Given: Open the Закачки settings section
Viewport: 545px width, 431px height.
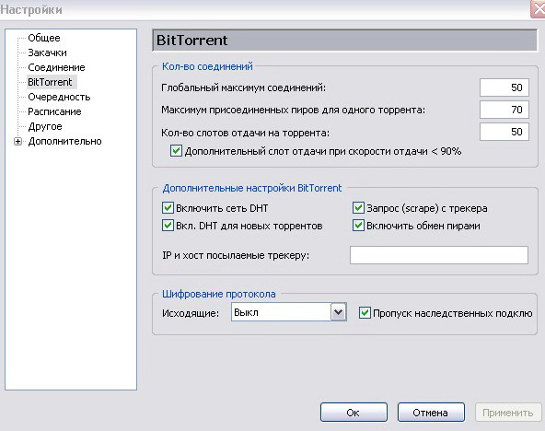Looking at the screenshot, I should point(47,52).
